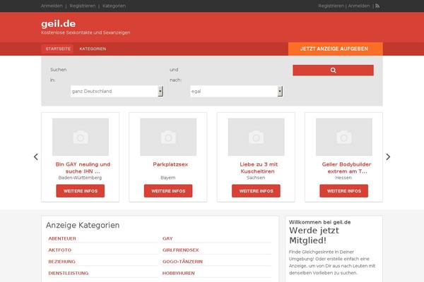The image size is (424, 282).
Task: Select the HOBBYHUREN category
Action: point(179,274)
